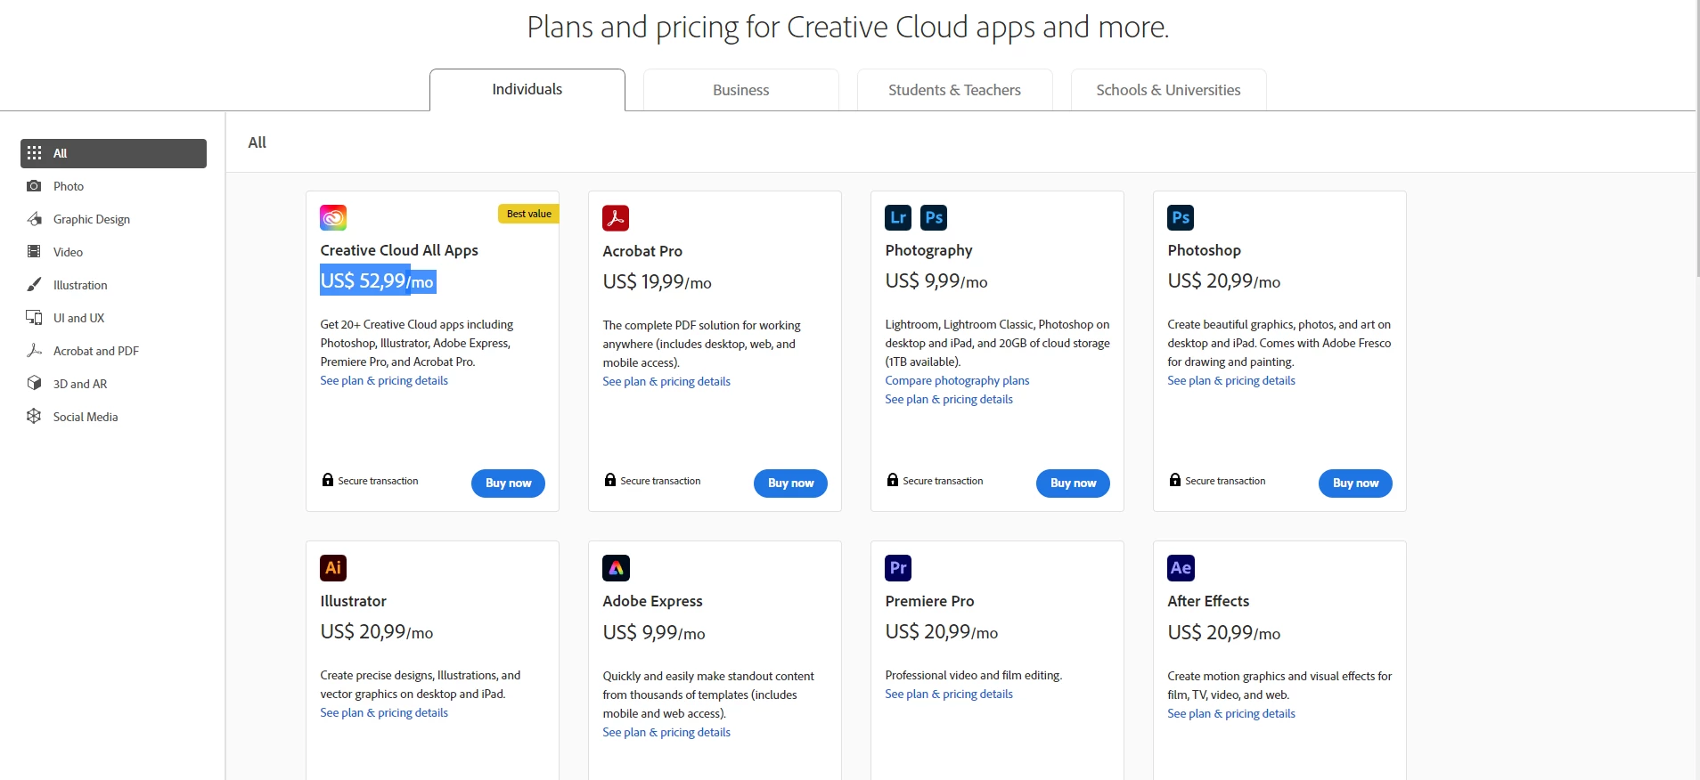Click the Acrobat Pro product icon

tap(616, 218)
